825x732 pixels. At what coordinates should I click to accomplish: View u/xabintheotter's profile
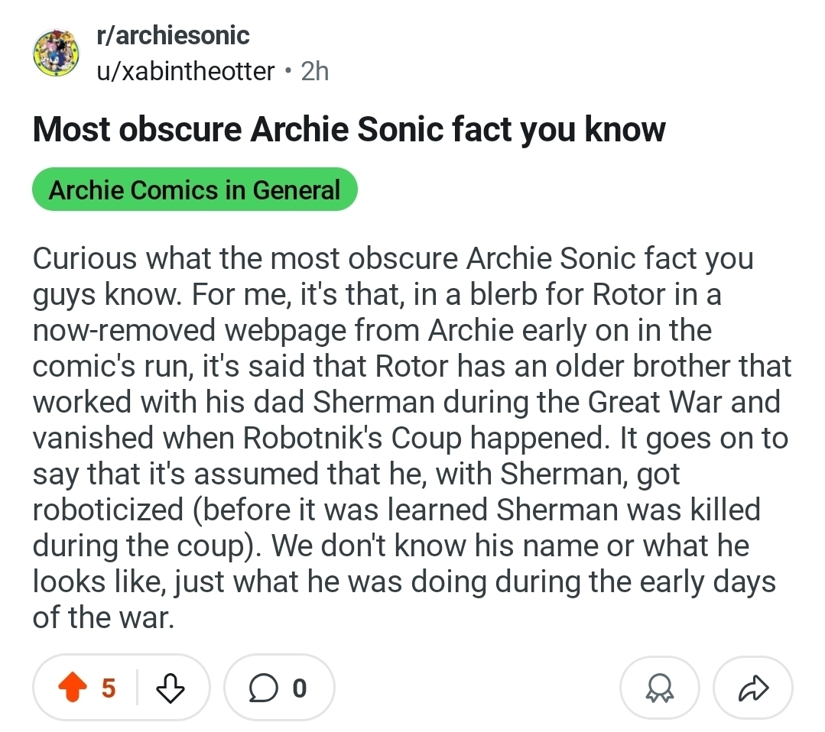tap(185, 71)
